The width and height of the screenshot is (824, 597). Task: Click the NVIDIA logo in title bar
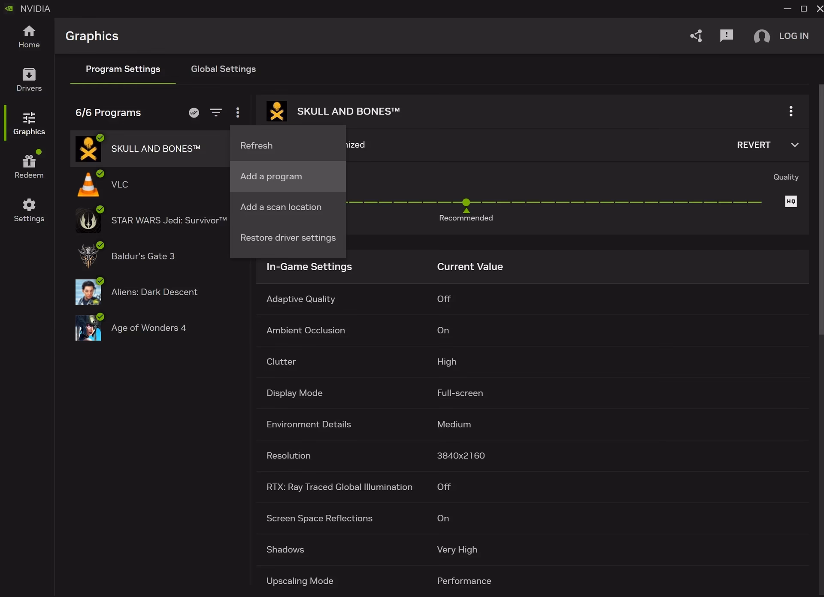pos(9,9)
